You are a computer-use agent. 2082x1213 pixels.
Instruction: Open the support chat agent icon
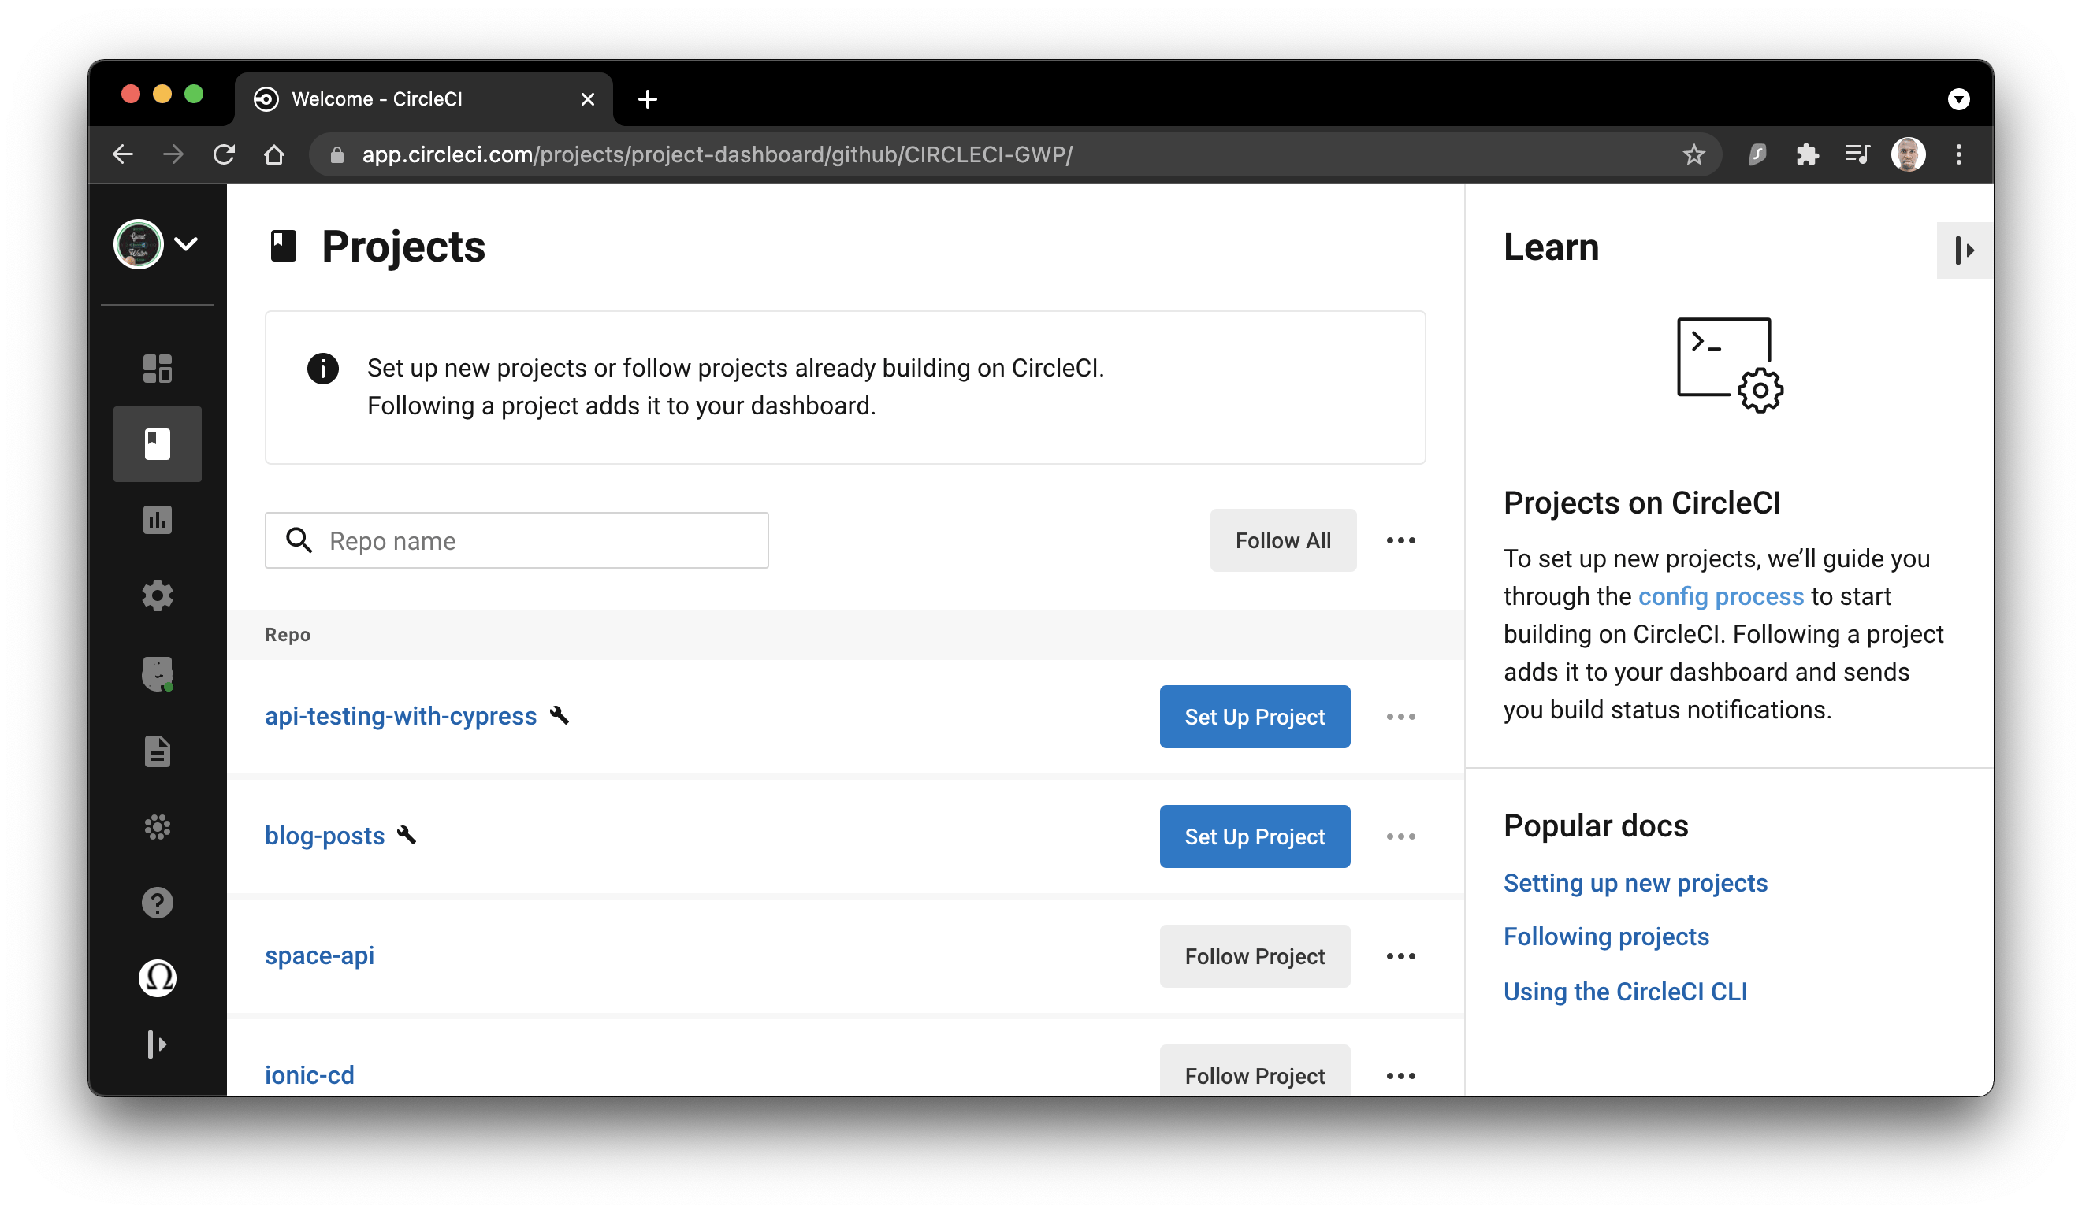[x=157, y=673]
